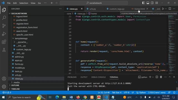This screenshot has width=178, height=100.
Task: Close the home.html editor tab
Action: click(x=147, y=9)
